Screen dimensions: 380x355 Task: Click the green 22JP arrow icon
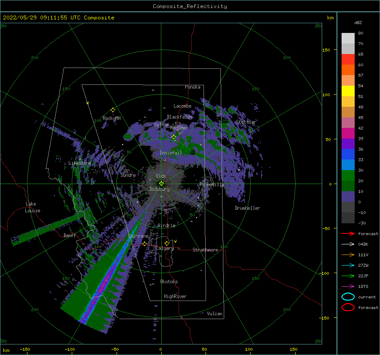[348, 276]
